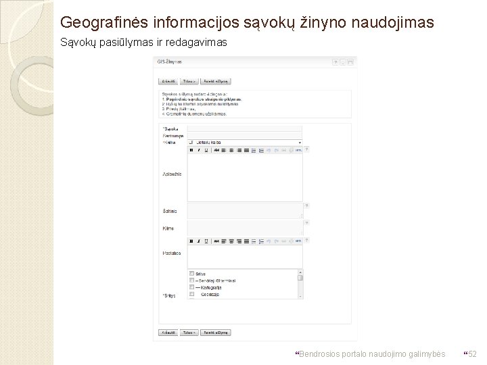Toggle Italic in the Apibrėžtis editor toolbar
Image resolution: width=487 pixels, height=365 pixels.
click(x=199, y=150)
